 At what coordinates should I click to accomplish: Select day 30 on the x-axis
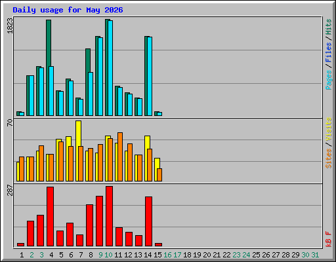pyautogui.click(x=305, y=255)
